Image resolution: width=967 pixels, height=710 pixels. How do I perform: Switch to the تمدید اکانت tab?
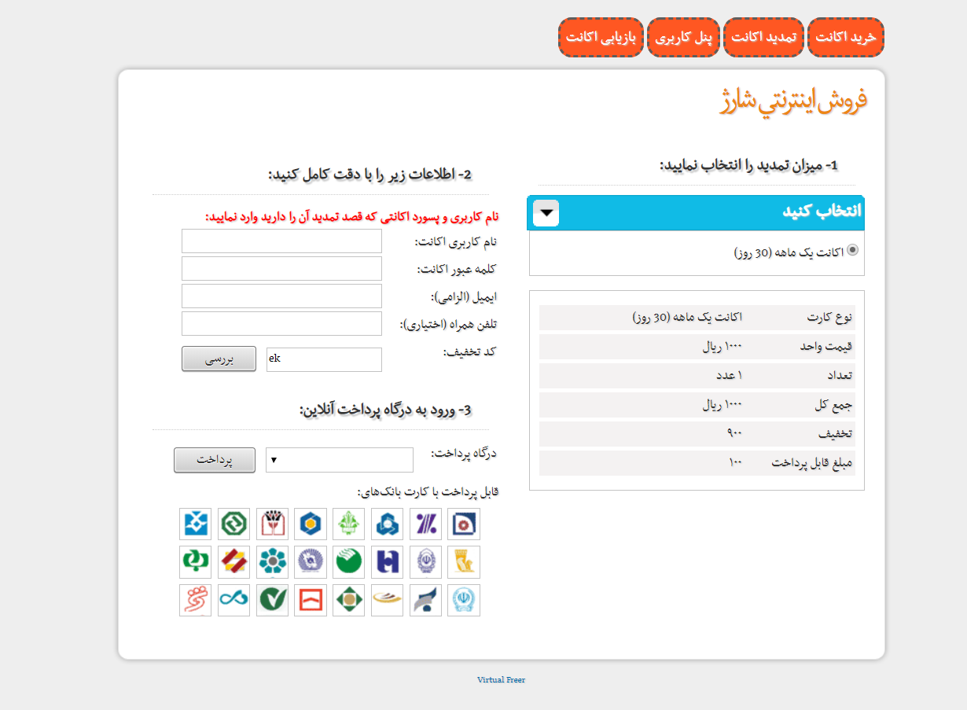coord(763,38)
